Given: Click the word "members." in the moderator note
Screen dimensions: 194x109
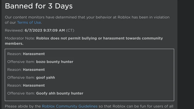Looking at the screenshot, I should point(14,44).
